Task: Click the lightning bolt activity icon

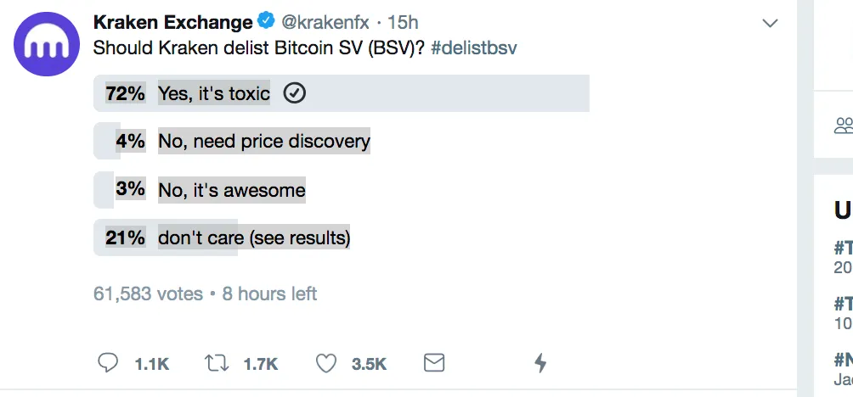Action: tap(540, 363)
